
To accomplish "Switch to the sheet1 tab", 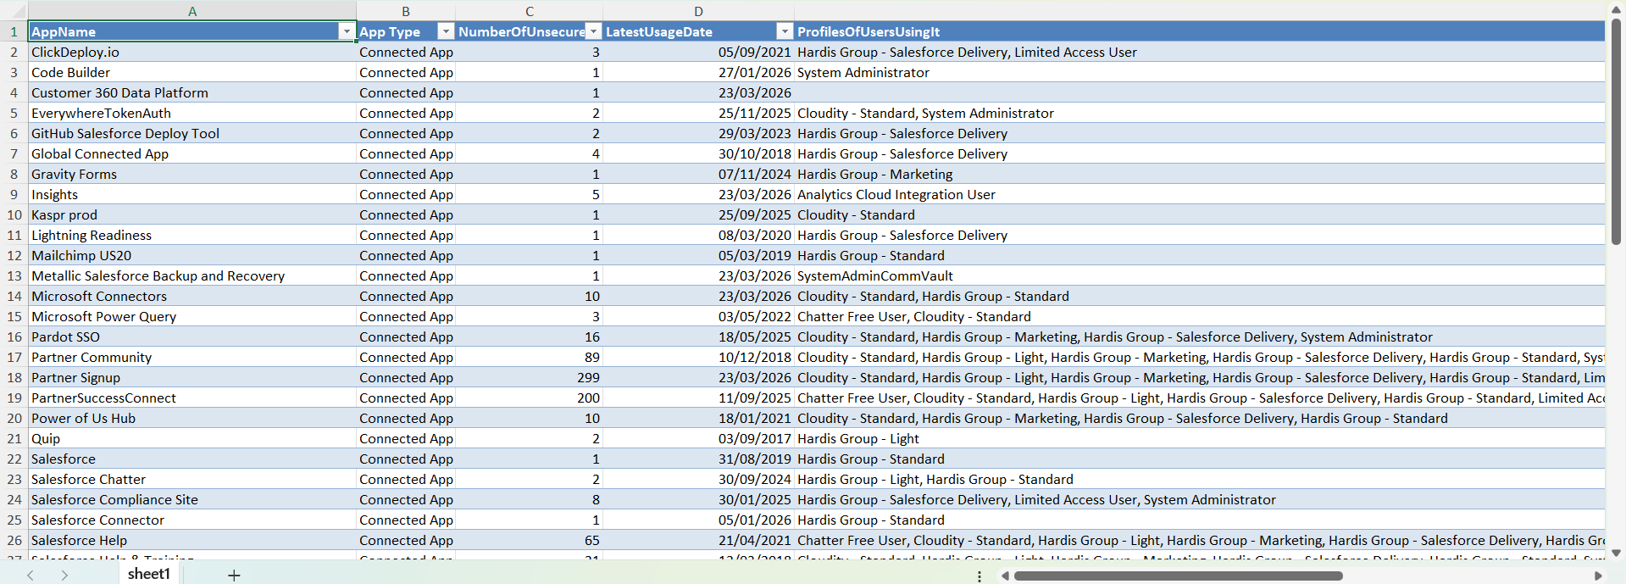I will pyautogui.click(x=149, y=574).
